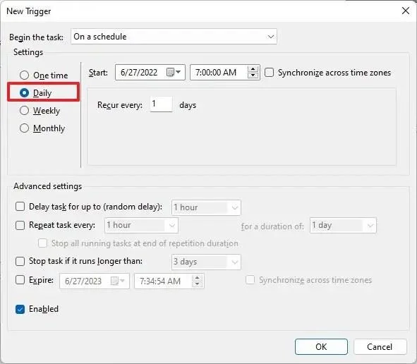Click the Cancel button

click(380, 347)
